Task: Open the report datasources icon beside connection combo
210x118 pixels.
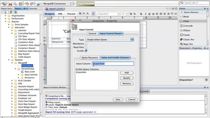Action: point(38,4)
